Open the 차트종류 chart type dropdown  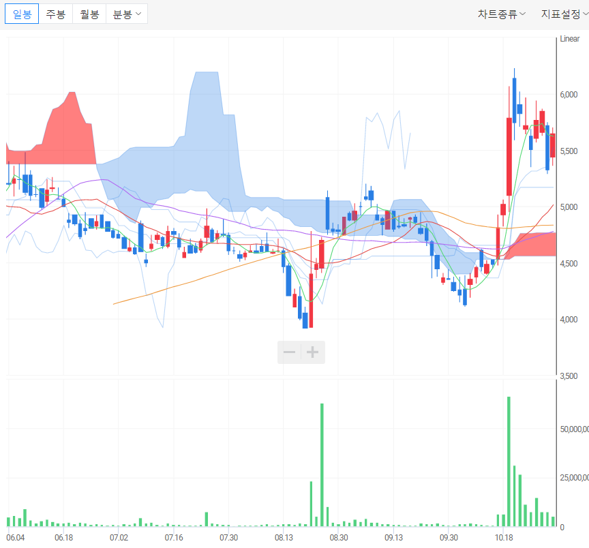502,14
